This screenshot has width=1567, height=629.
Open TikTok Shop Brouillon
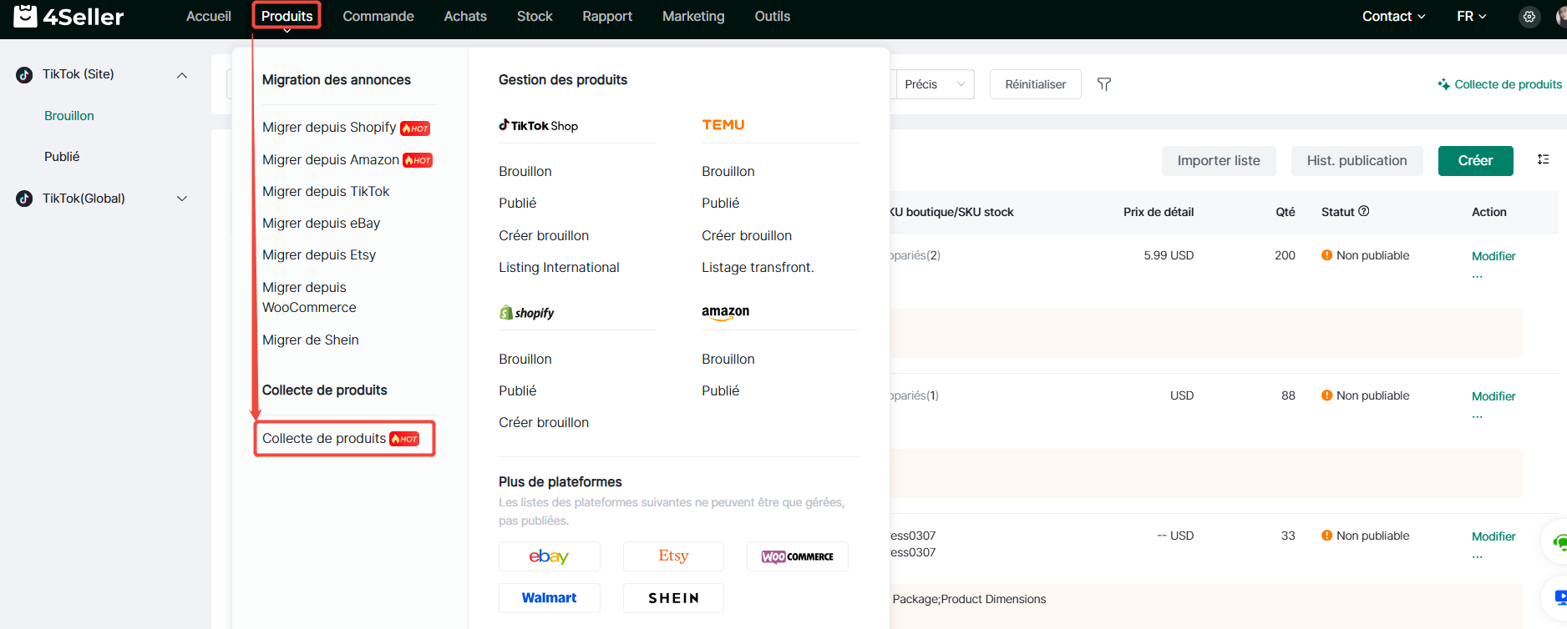[x=525, y=171]
